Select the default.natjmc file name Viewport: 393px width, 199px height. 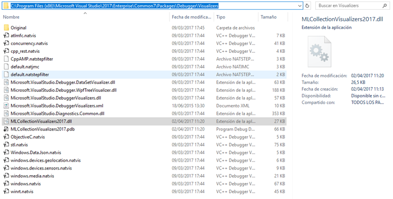[25, 67]
